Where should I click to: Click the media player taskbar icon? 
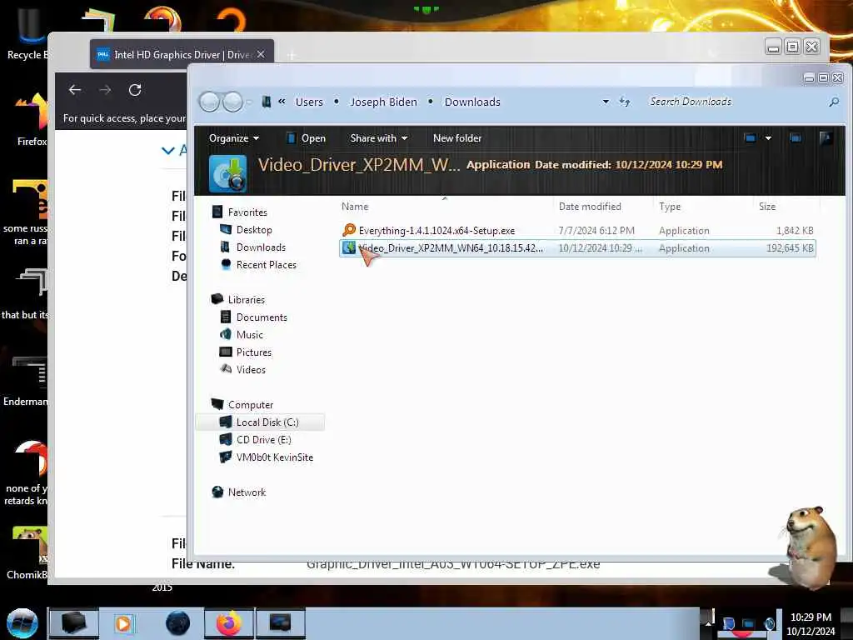tap(124, 623)
